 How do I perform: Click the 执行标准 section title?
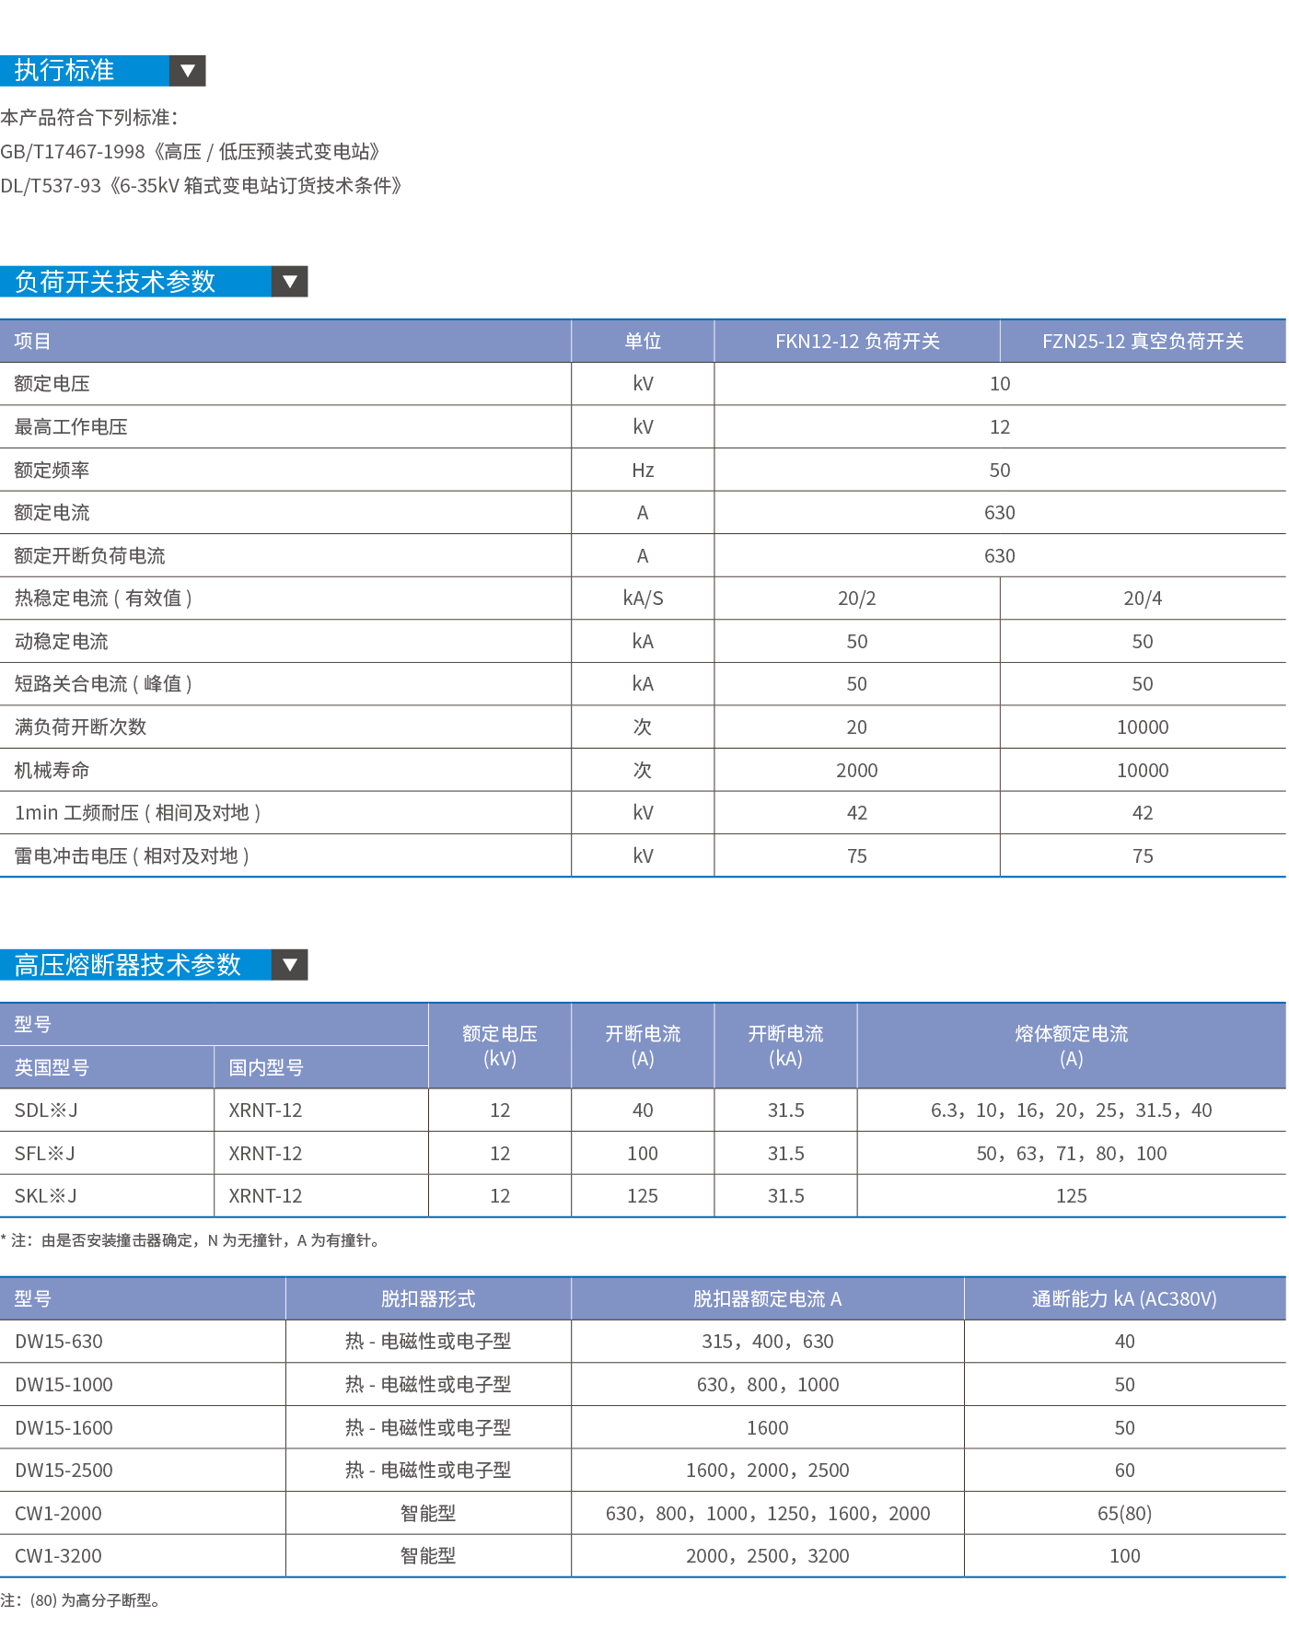(64, 71)
